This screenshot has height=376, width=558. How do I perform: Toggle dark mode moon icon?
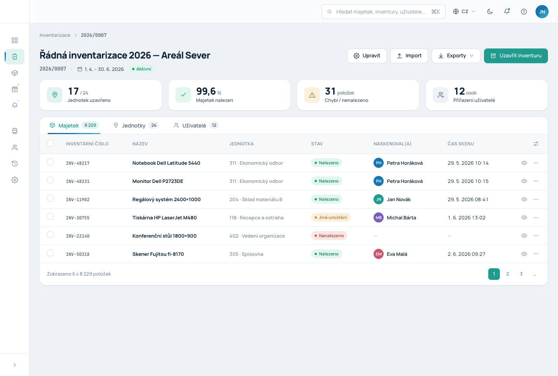490,12
